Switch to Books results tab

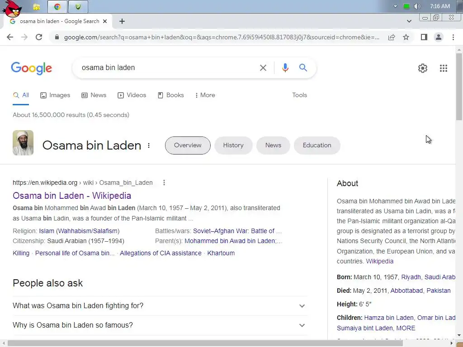tap(170, 95)
